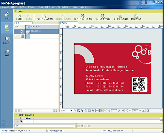Image resolution: width=164 pixels, height=133 pixels.
Task: Open the ドキュメント menu
Action: [x=63, y=7]
